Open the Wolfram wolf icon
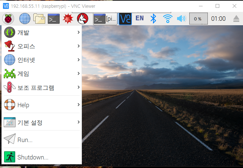Viewport: 243px width, 168px height. pyautogui.click(x=83, y=19)
